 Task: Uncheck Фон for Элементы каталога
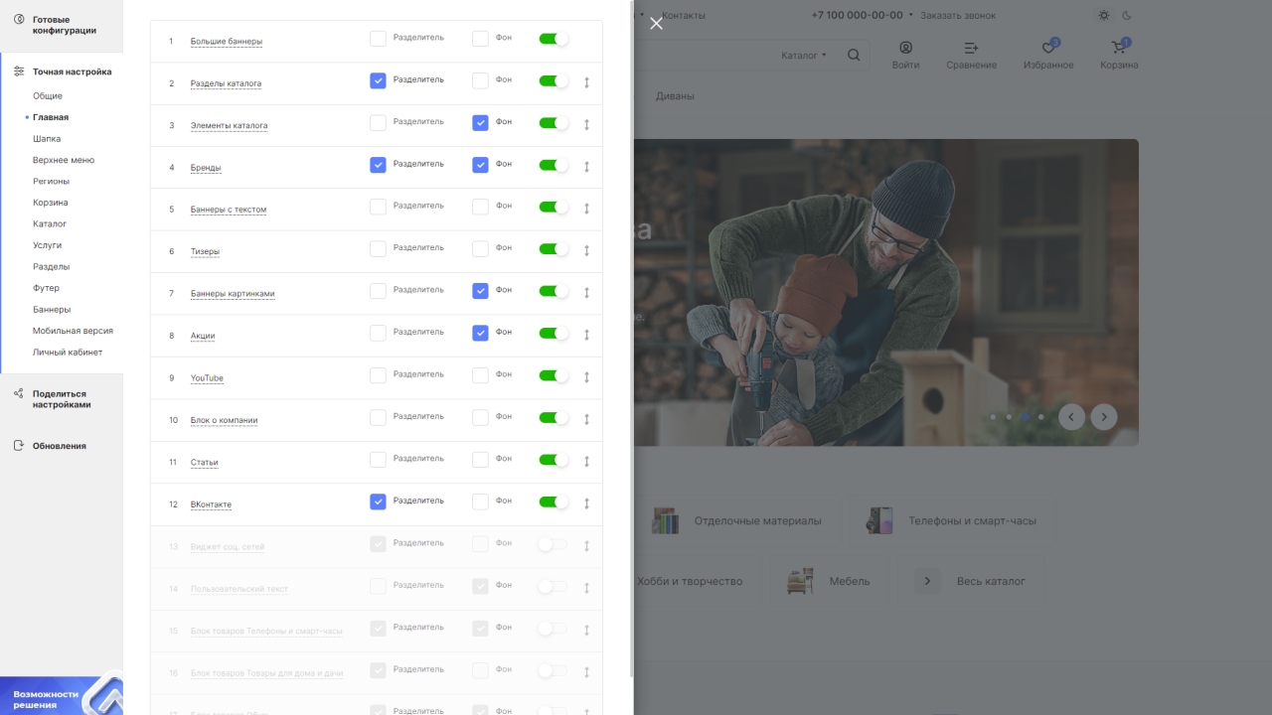480,123
